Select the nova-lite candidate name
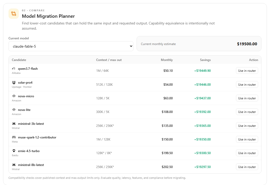The width and height of the screenshot is (270, 185). click(24, 110)
